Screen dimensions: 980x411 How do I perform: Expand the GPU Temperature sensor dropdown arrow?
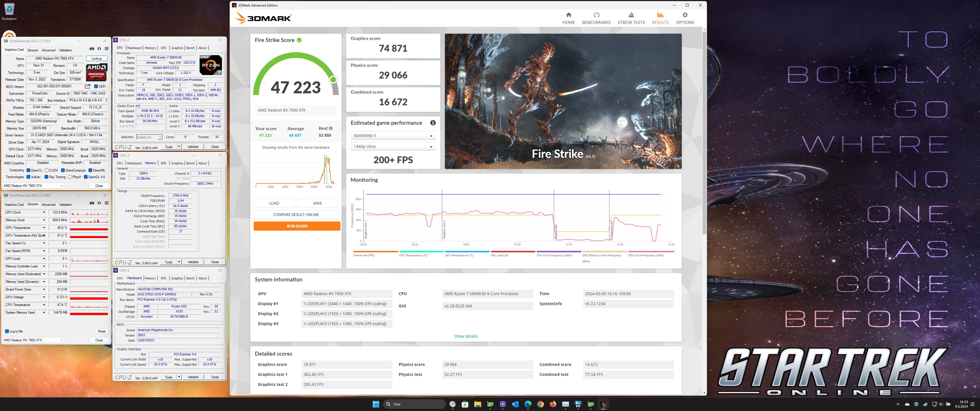tap(44, 228)
